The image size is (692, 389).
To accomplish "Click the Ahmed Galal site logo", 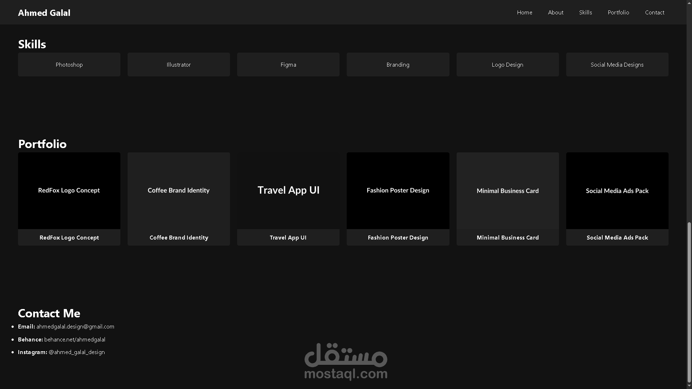I will pos(44,13).
